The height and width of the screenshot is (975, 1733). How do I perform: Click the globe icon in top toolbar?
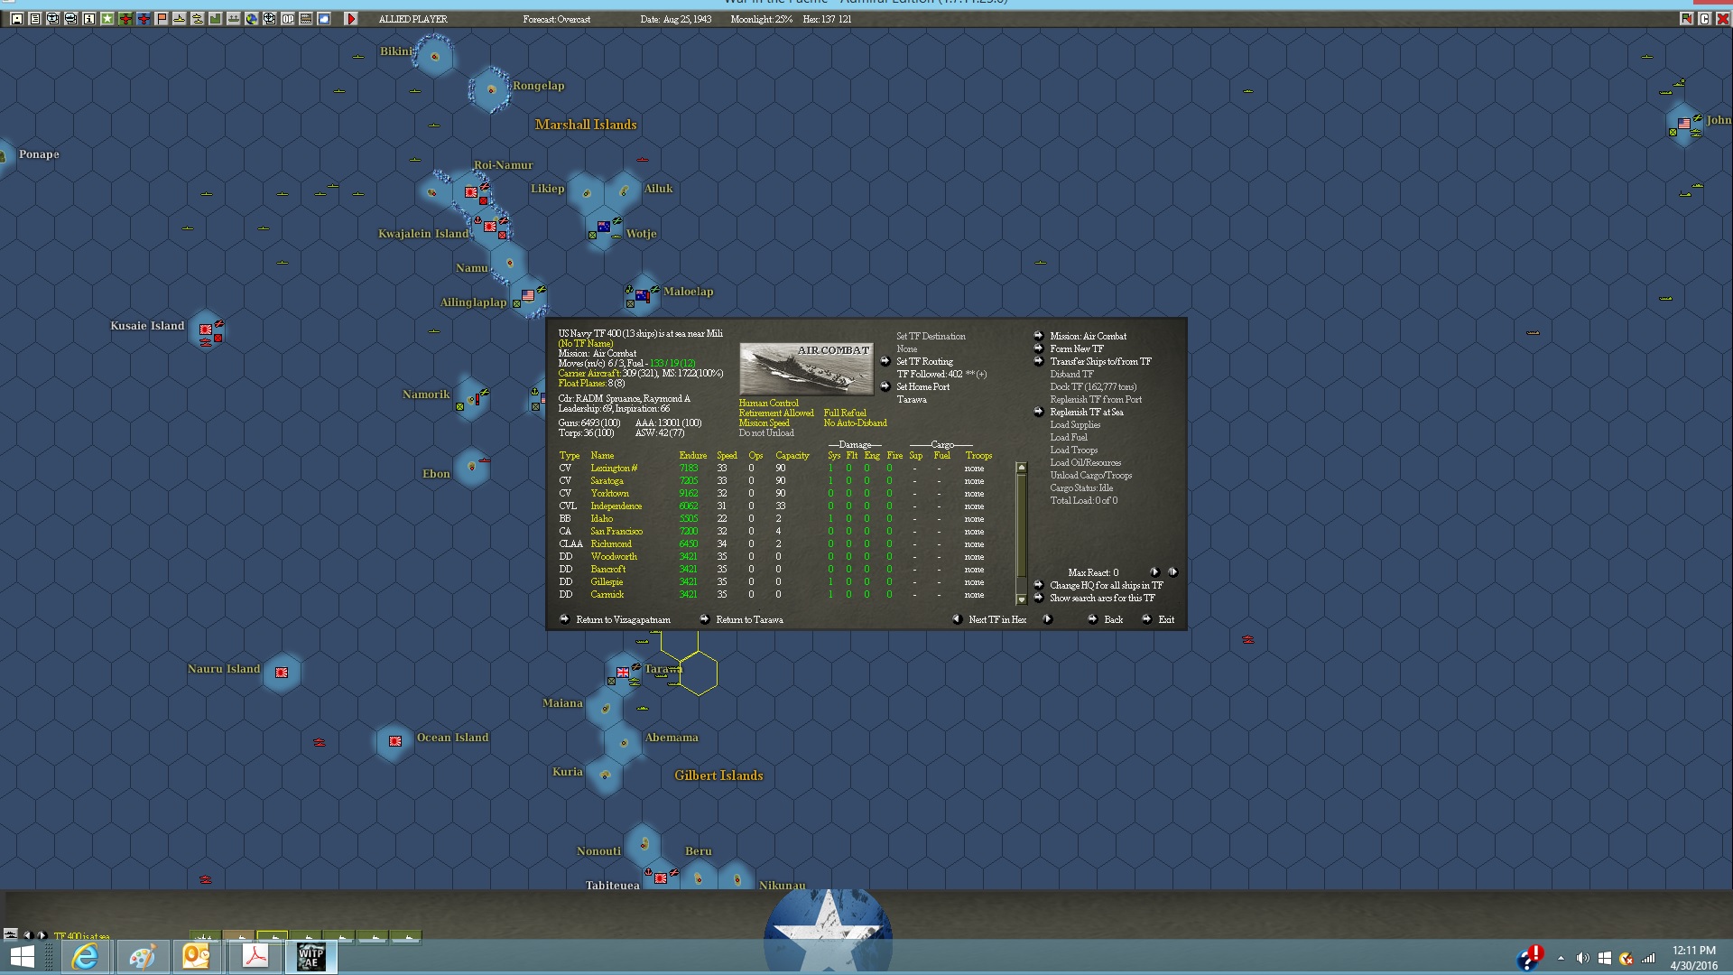point(252,19)
